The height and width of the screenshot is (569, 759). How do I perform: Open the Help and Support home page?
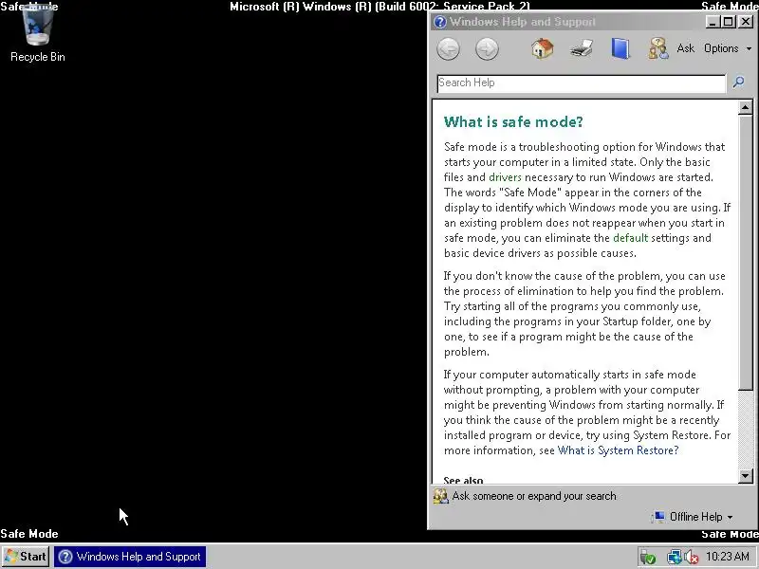542,48
